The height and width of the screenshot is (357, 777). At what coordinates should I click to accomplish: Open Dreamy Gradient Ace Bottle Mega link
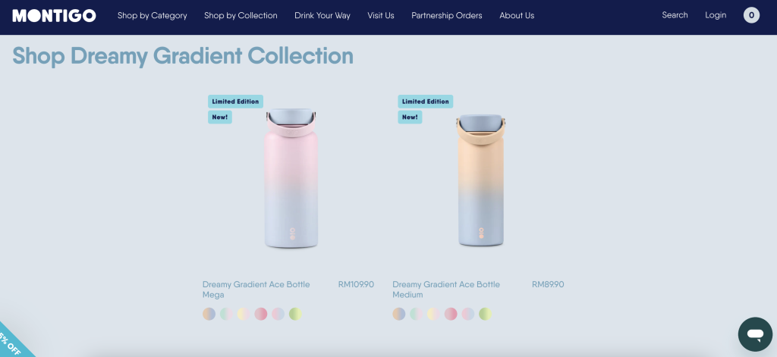pyautogui.click(x=256, y=289)
